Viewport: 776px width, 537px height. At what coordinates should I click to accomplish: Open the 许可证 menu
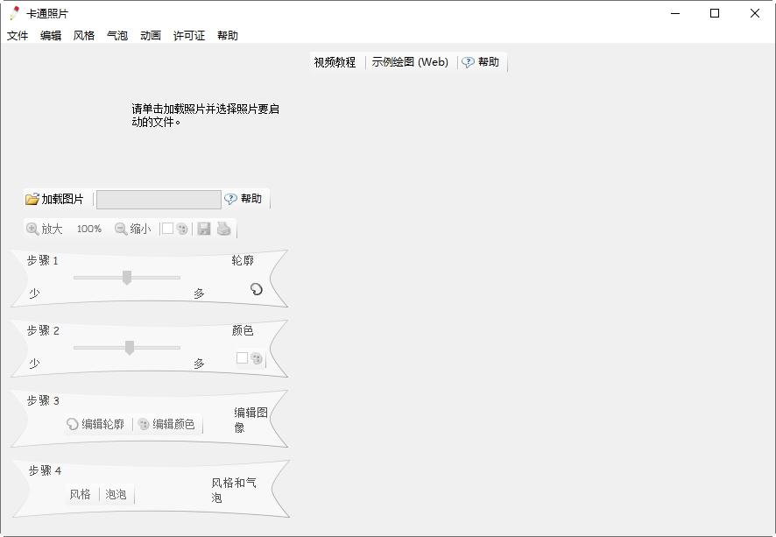(189, 36)
